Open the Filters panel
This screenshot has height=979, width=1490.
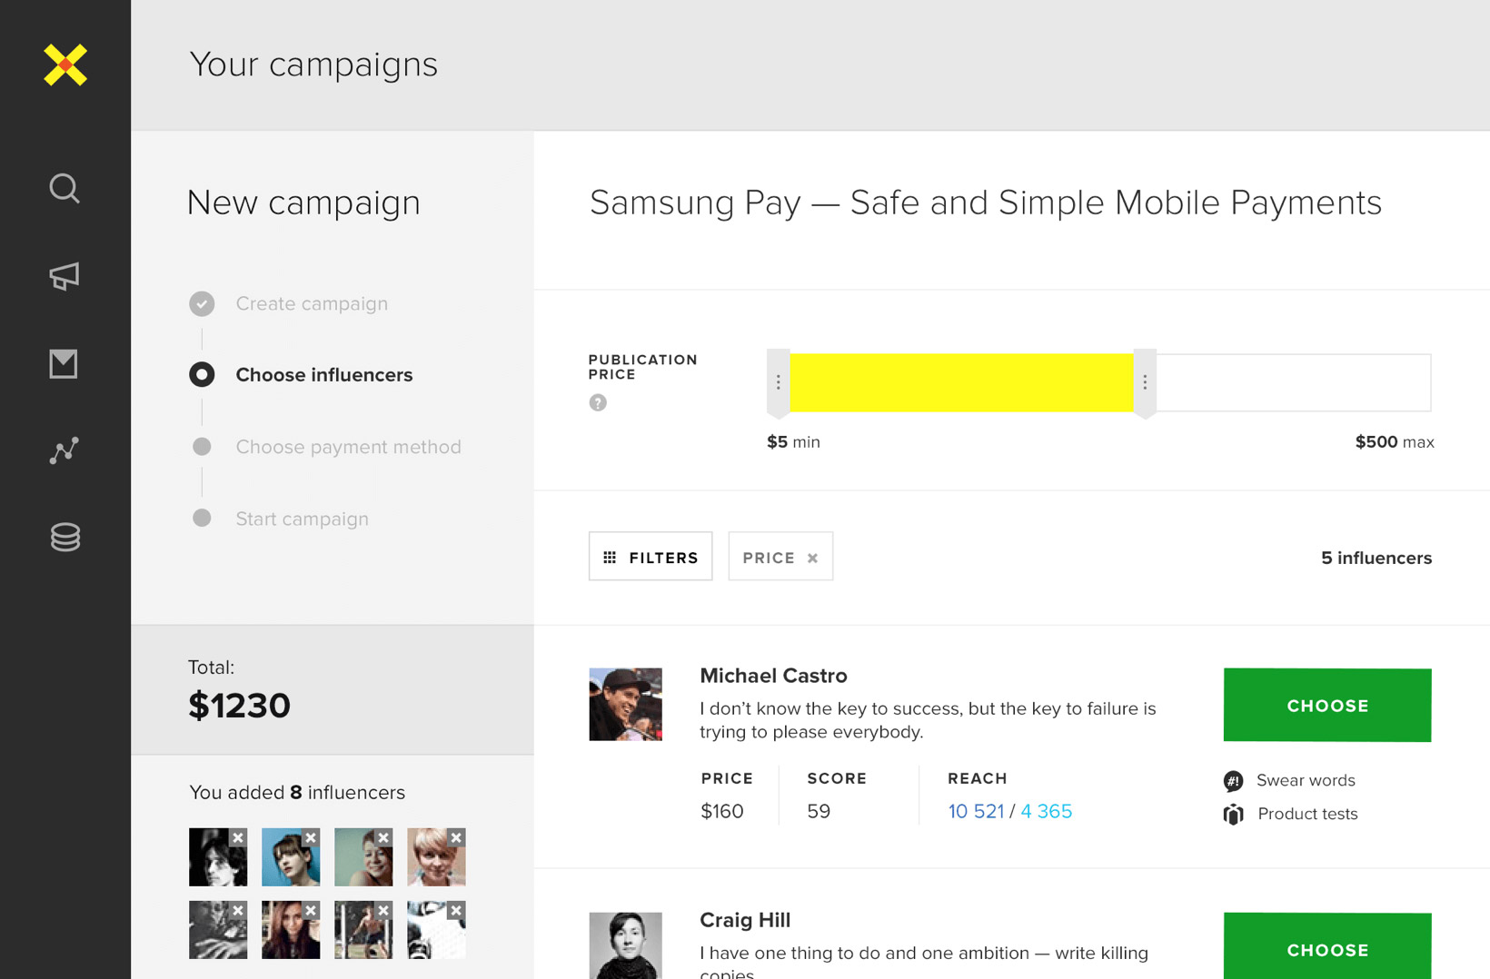pos(651,557)
